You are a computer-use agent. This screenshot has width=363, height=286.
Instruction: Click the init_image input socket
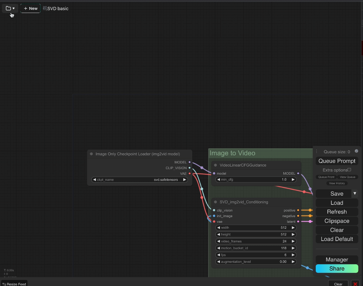coord(214,216)
